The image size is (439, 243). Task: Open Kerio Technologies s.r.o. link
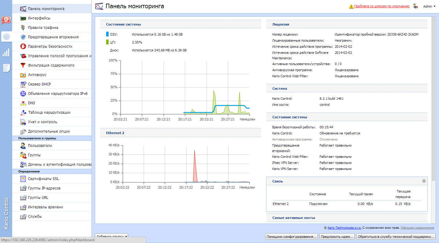[x=344, y=227]
